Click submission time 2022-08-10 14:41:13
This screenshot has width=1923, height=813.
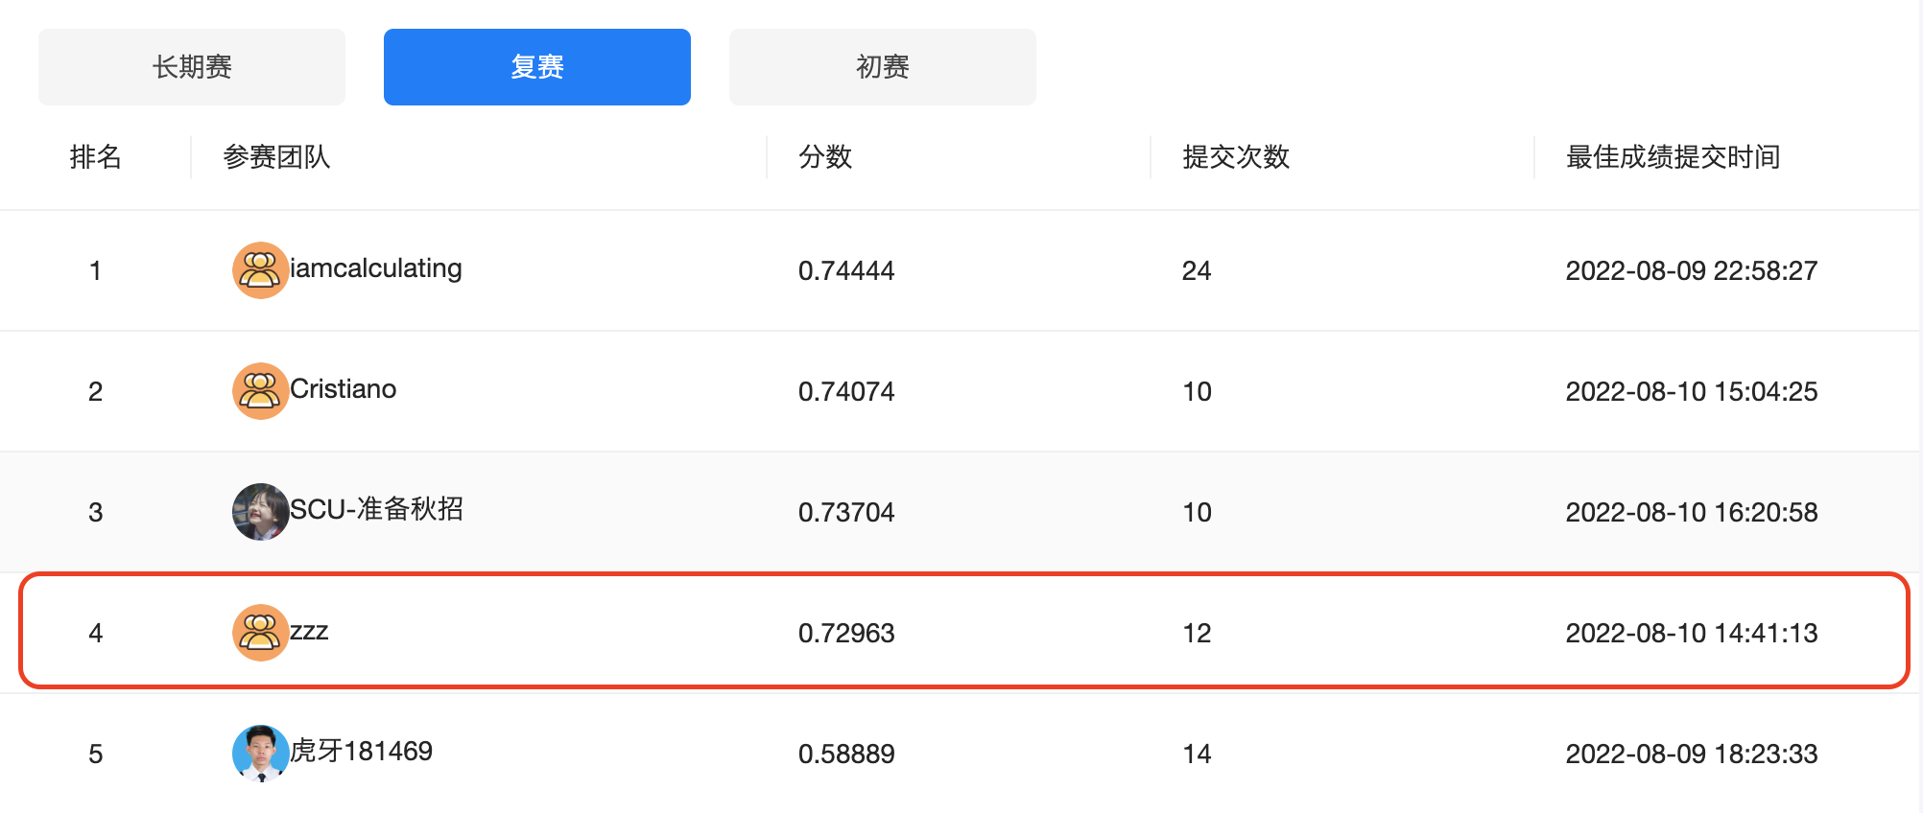click(1692, 633)
